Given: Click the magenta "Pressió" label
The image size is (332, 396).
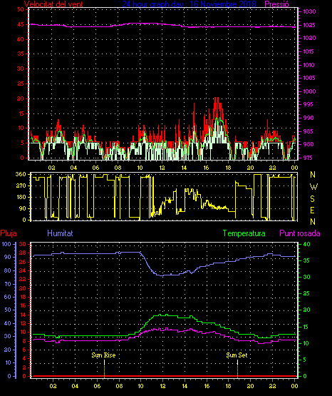Looking at the screenshot, I should click(x=276, y=4).
